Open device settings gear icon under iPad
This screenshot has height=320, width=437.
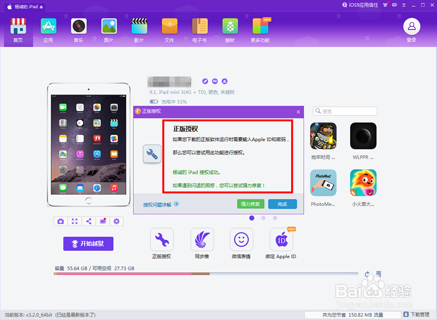pos(116,221)
